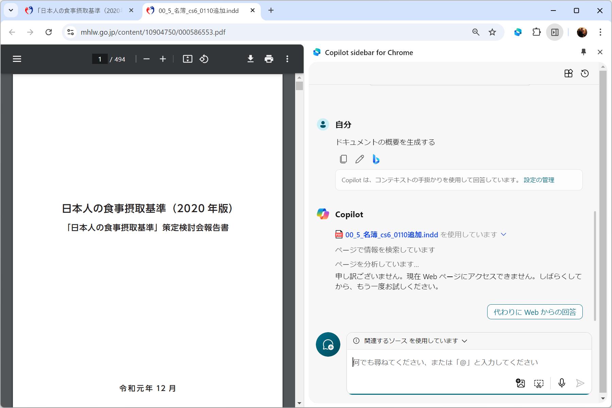Open the tab search dropdown
Viewport: 612px width, 408px height.
[11, 11]
